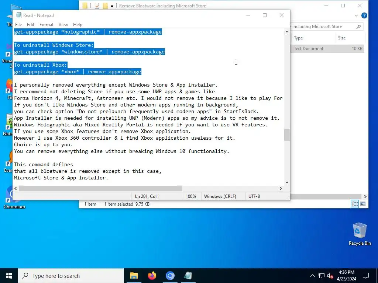
Task: Click the Explorer horizontal scrollbar right arrow
Action: (365, 196)
